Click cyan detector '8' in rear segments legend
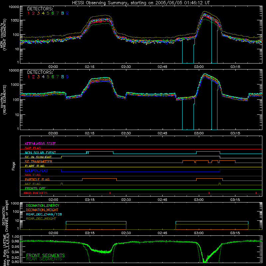Viewport: 266px width, 266px height. 63,77
